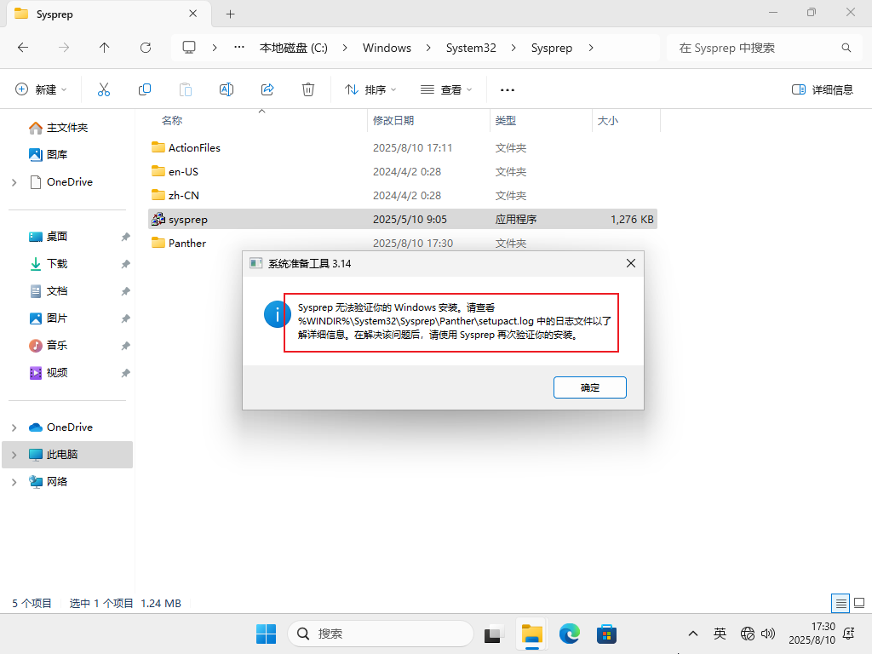Viewport: 872px width, 654px height.
Task: Close the Sysprep tab
Action: [193, 14]
